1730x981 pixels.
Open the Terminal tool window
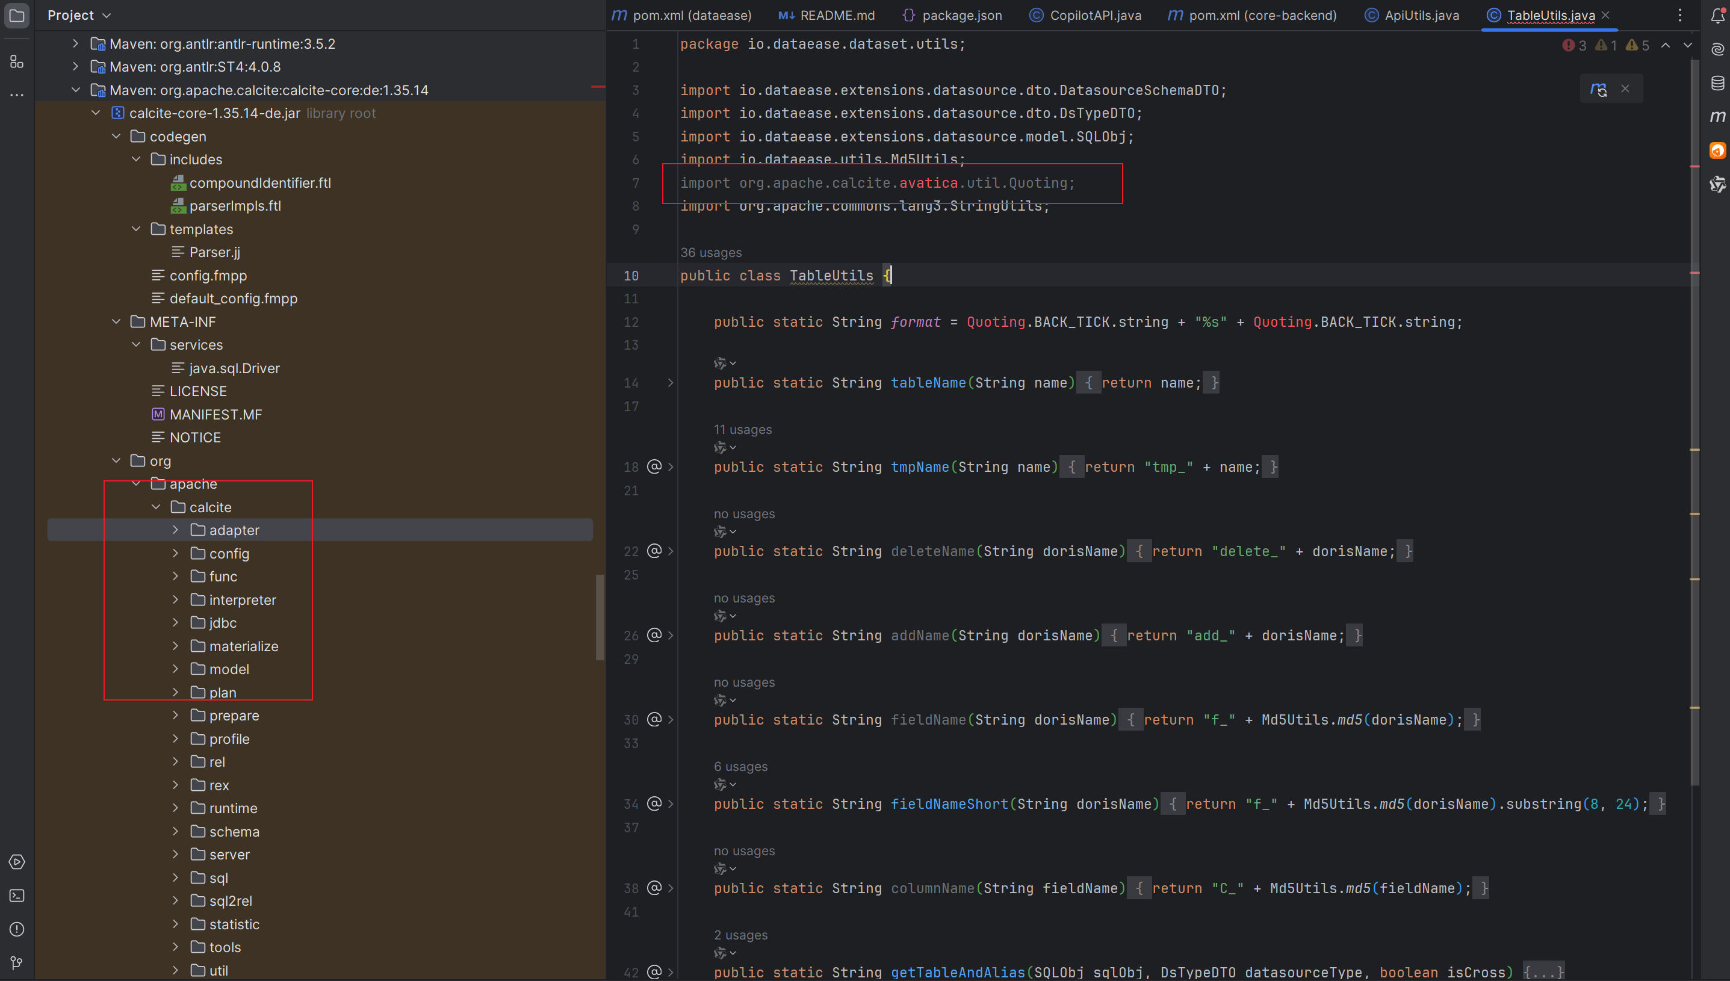pos(17,896)
